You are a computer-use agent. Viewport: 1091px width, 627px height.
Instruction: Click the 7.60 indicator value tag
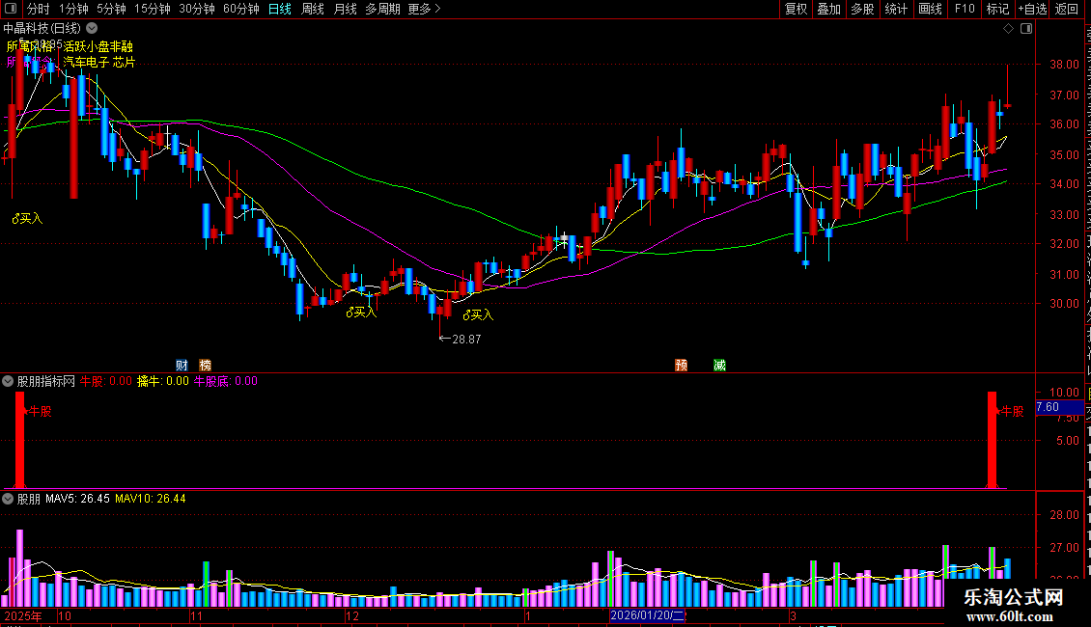point(1059,407)
